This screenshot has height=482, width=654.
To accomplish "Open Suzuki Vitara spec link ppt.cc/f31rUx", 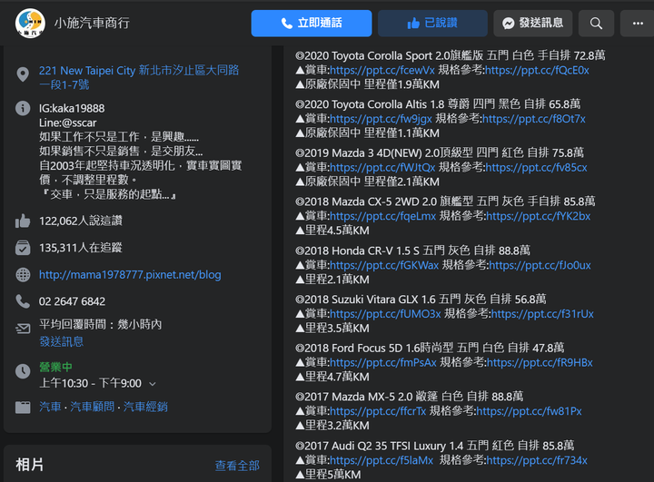I will [542, 314].
